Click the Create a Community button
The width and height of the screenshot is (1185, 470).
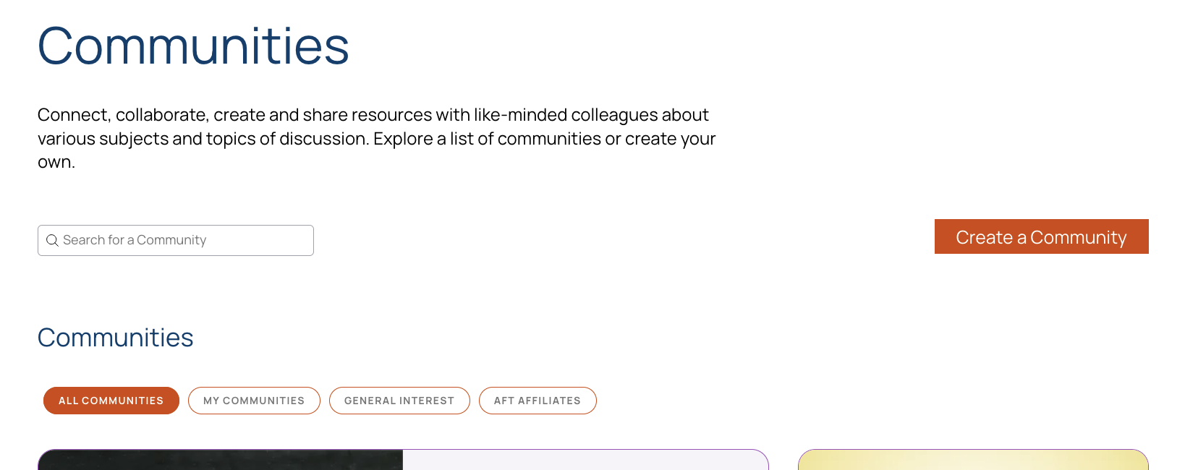point(1041,236)
